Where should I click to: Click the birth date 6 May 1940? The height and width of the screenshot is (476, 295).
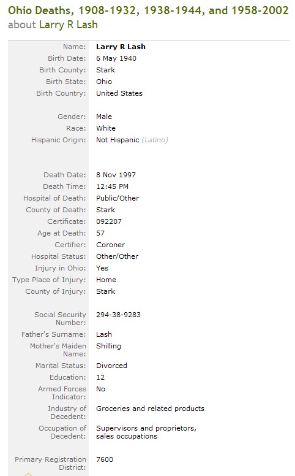116,58
